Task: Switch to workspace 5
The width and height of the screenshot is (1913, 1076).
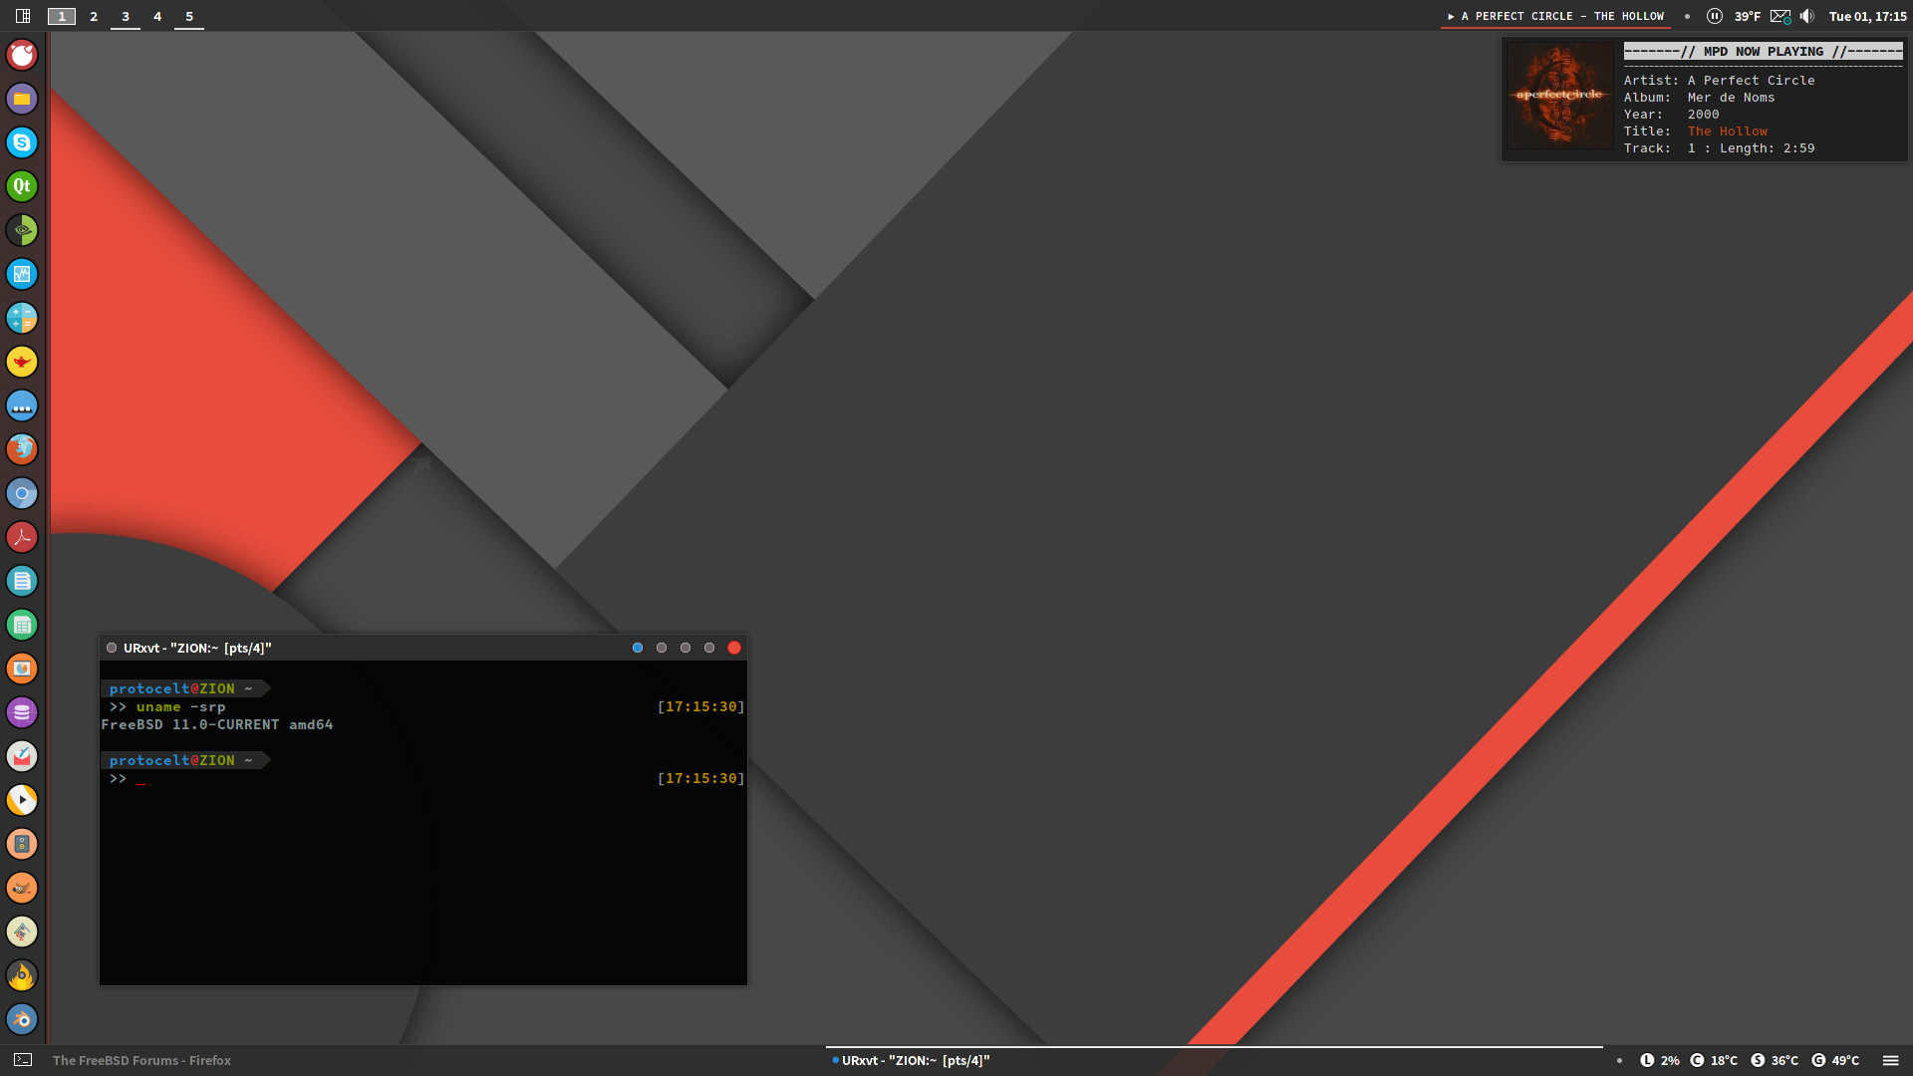Action: pyautogui.click(x=189, y=16)
